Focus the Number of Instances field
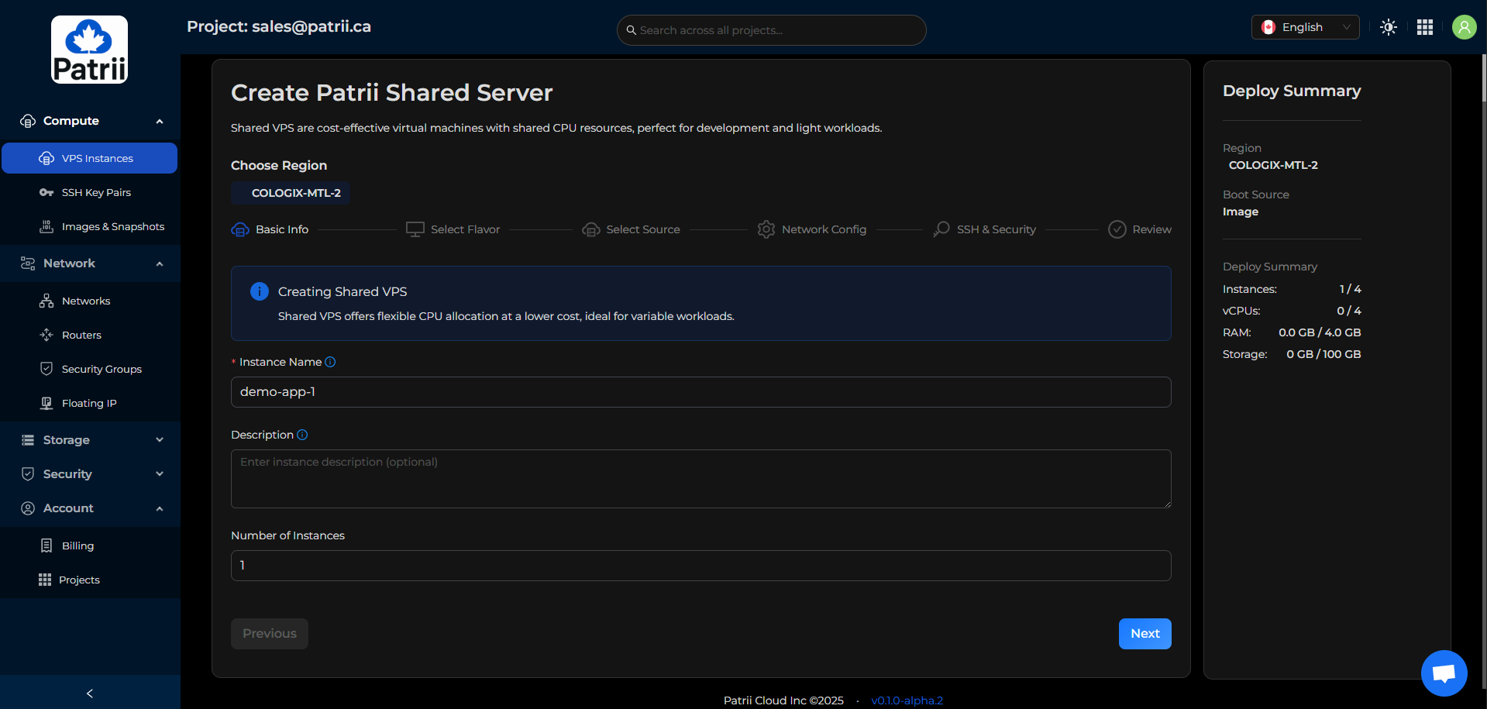The width and height of the screenshot is (1487, 709). (x=700, y=566)
